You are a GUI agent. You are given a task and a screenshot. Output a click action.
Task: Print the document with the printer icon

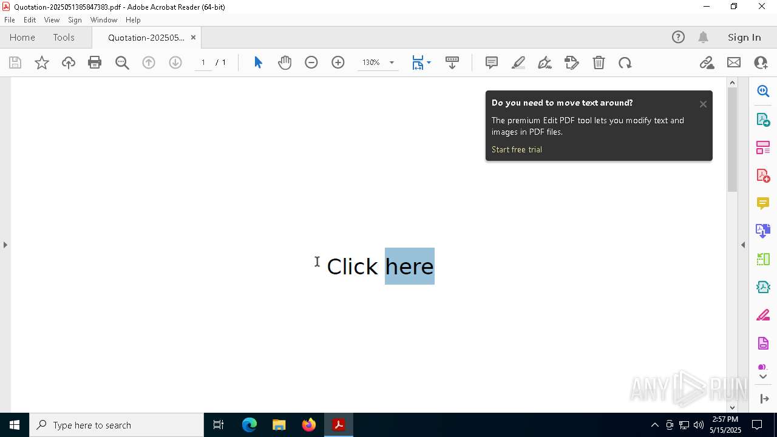pos(95,63)
